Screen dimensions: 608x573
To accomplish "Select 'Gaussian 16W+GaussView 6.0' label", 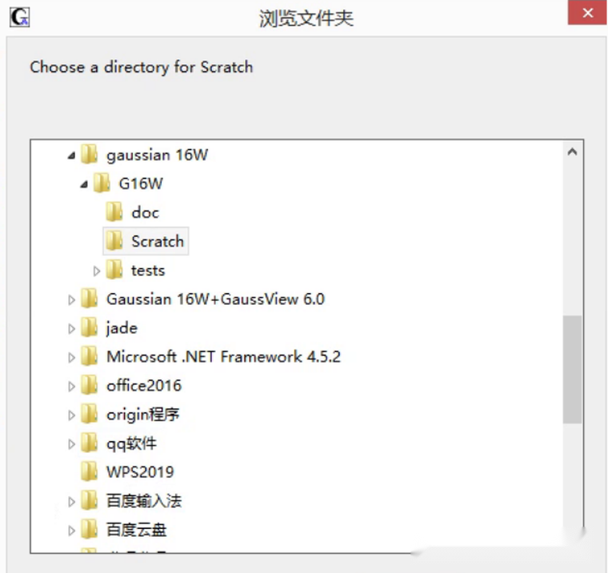I will pos(215,299).
